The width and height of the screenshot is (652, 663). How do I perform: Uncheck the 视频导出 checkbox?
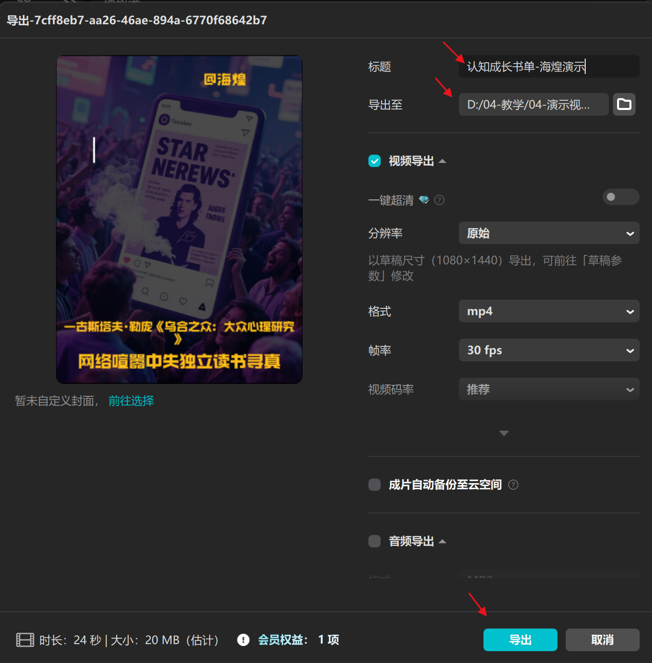pos(374,161)
